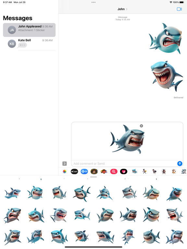The image size is (187, 249).
Task: Tap the first sent shark sticker in chat
Action: (165, 39)
